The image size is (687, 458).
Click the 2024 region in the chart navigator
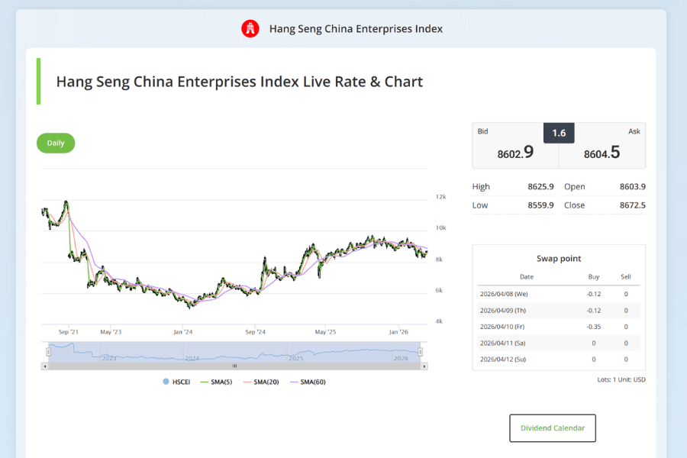click(x=193, y=353)
